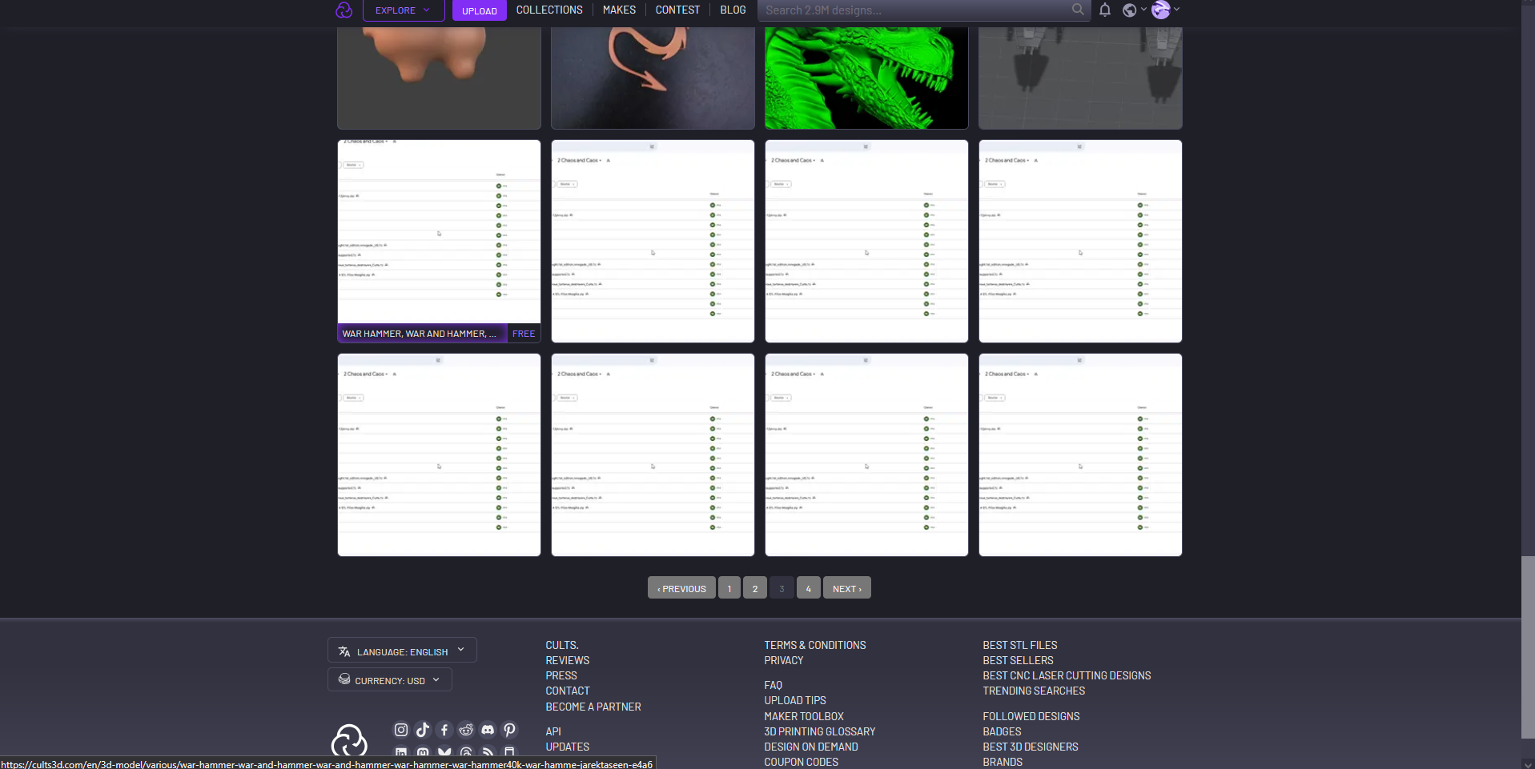This screenshot has width=1535, height=769.
Task: Open the LinkedIn social icon
Action: 401,752
